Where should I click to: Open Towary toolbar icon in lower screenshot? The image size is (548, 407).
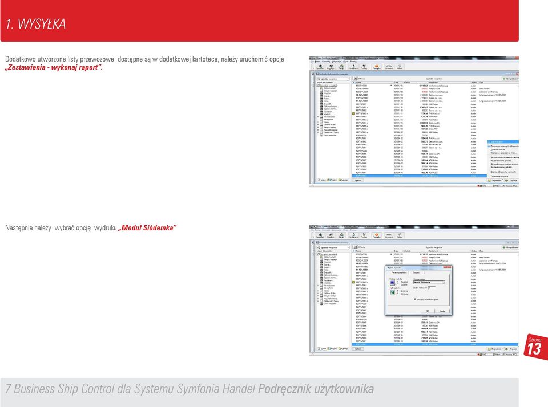tap(364, 235)
